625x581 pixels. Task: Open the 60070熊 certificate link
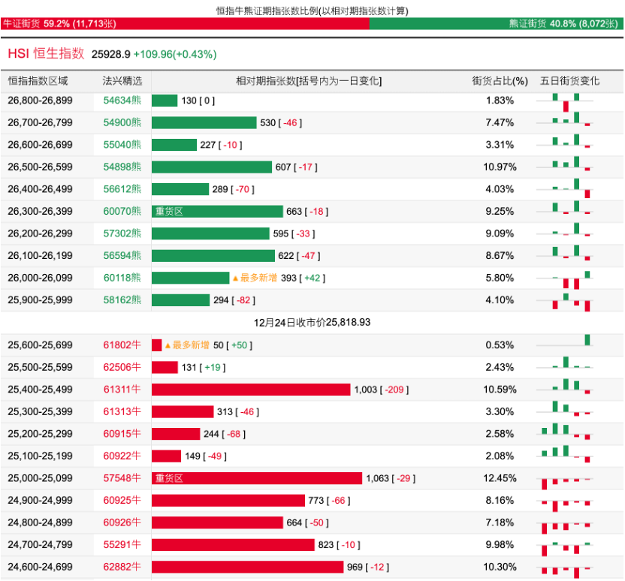(x=122, y=212)
